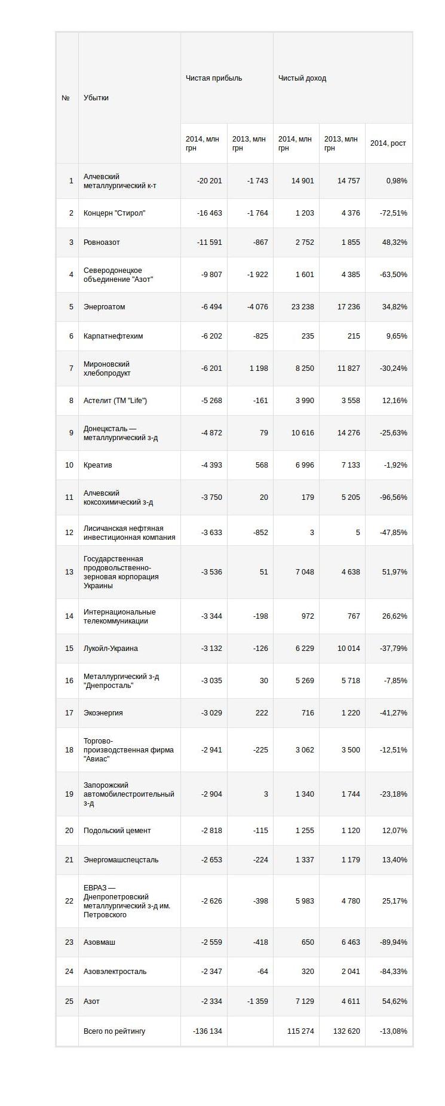This screenshot has width=445, height=1106.
Task: Select the "Алчевский металлургический к-т" company cell
Action: point(120,181)
